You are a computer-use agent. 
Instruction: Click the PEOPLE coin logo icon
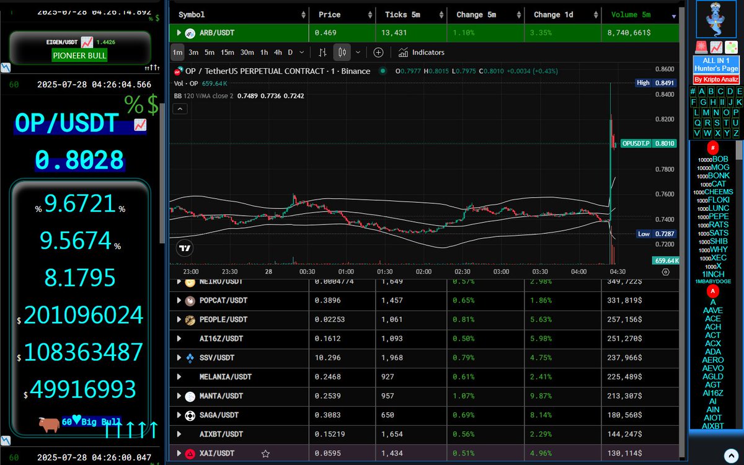point(190,320)
